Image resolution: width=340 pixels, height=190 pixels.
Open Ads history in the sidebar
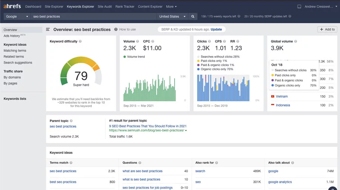[12, 36]
